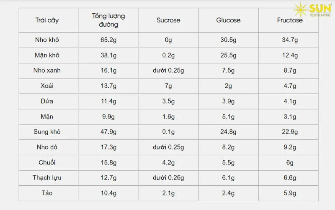The width and height of the screenshot is (335, 210).
Task: Select the Mận khô row label
Action: point(47,55)
